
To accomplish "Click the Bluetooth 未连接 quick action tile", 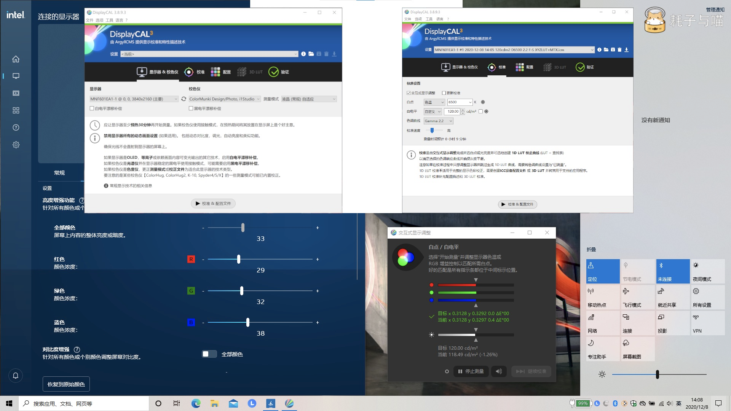I will pyautogui.click(x=673, y=271).
